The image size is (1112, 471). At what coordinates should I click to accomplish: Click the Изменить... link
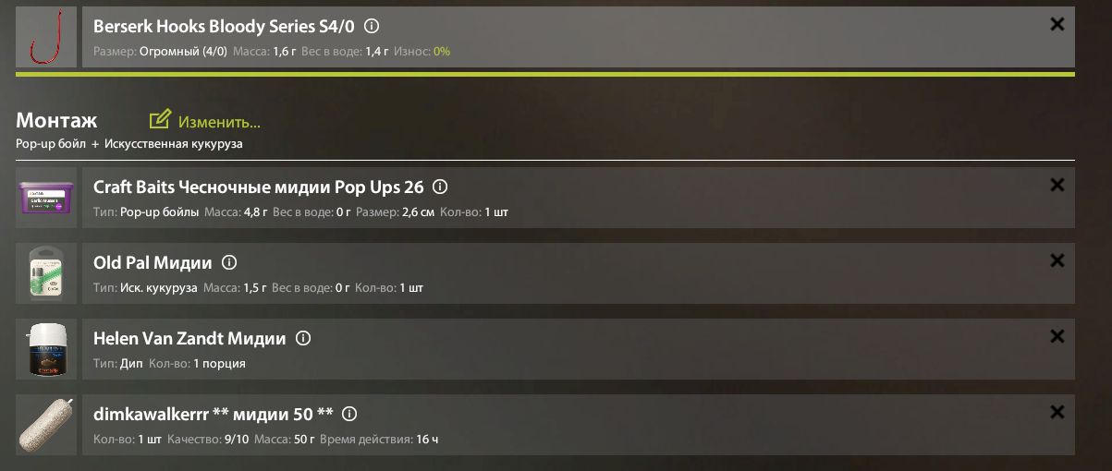point(219,122)
